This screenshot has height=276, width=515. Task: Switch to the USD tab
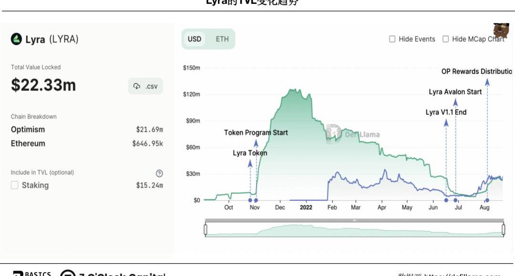(195, 39)
